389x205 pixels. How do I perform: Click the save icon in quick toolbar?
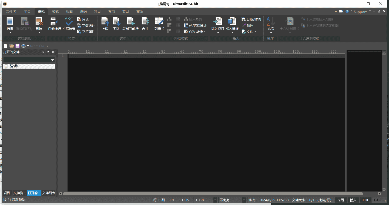pos(18,46)
